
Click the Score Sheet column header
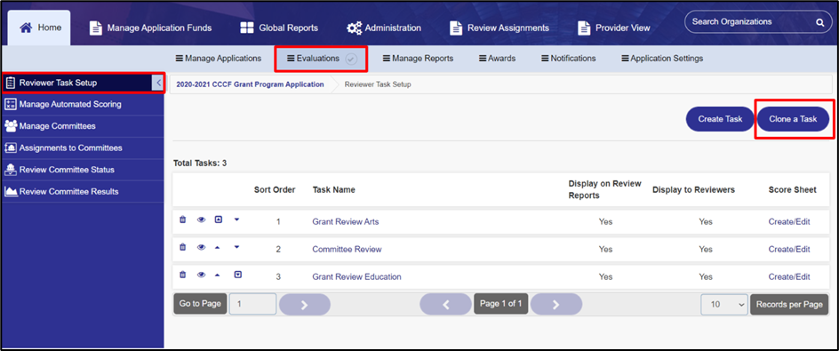[x=793, y=190]
